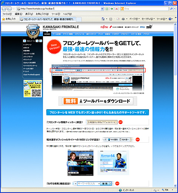
Task: Expand the address bar history dropdown
Action: pyautogui.click(x=102, y=9)
